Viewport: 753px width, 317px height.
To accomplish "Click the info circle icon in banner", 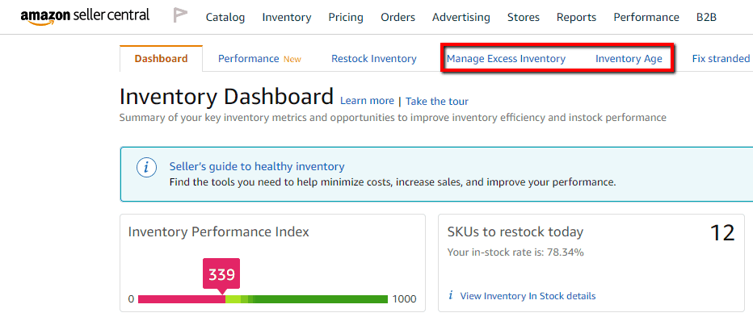I will click(x=146, y=167).
